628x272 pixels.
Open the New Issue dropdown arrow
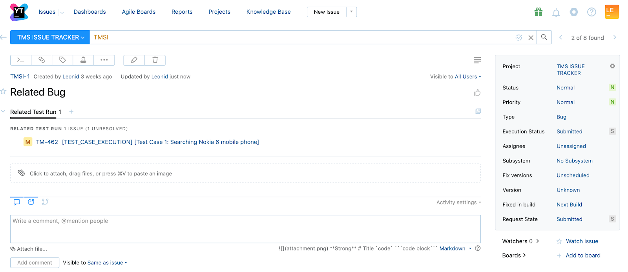[x=351, y=12]
